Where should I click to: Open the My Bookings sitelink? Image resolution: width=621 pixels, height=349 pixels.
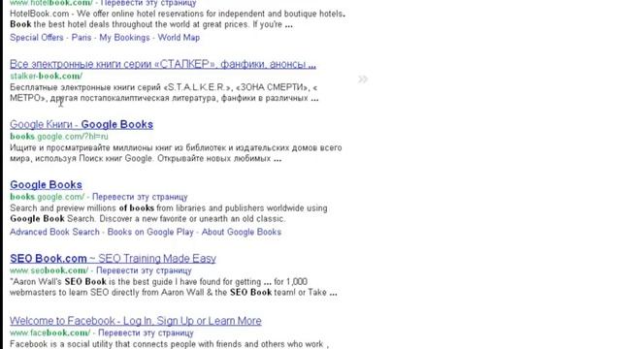(124, 38)
